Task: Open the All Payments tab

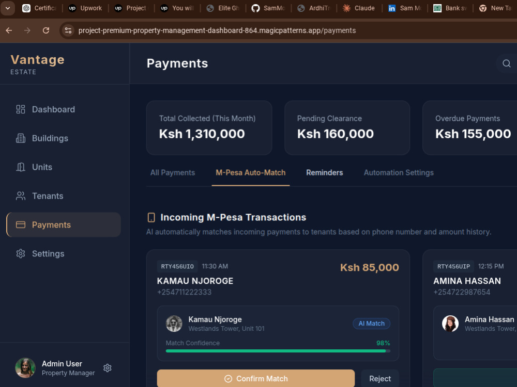Action: coord(173,172)
